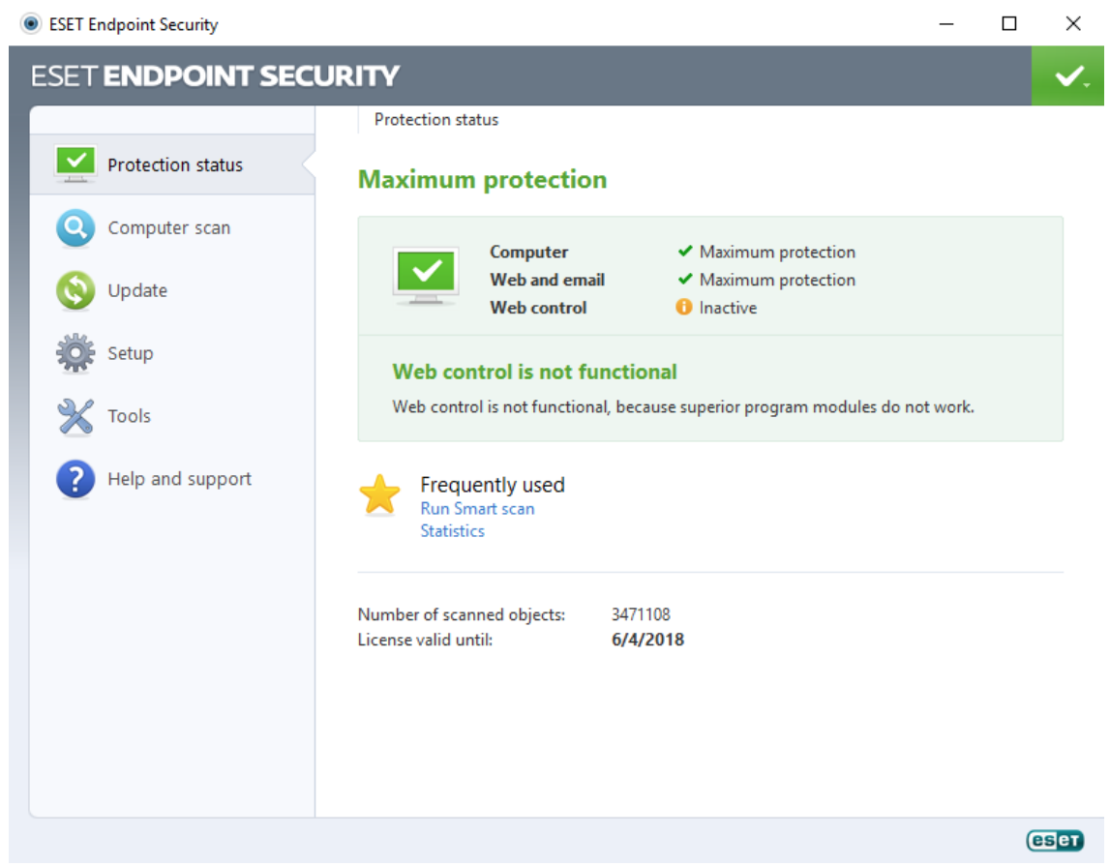This screenshot has height=866, width=1110.
Task: Click the Web control label
Action: click(538, 308)
